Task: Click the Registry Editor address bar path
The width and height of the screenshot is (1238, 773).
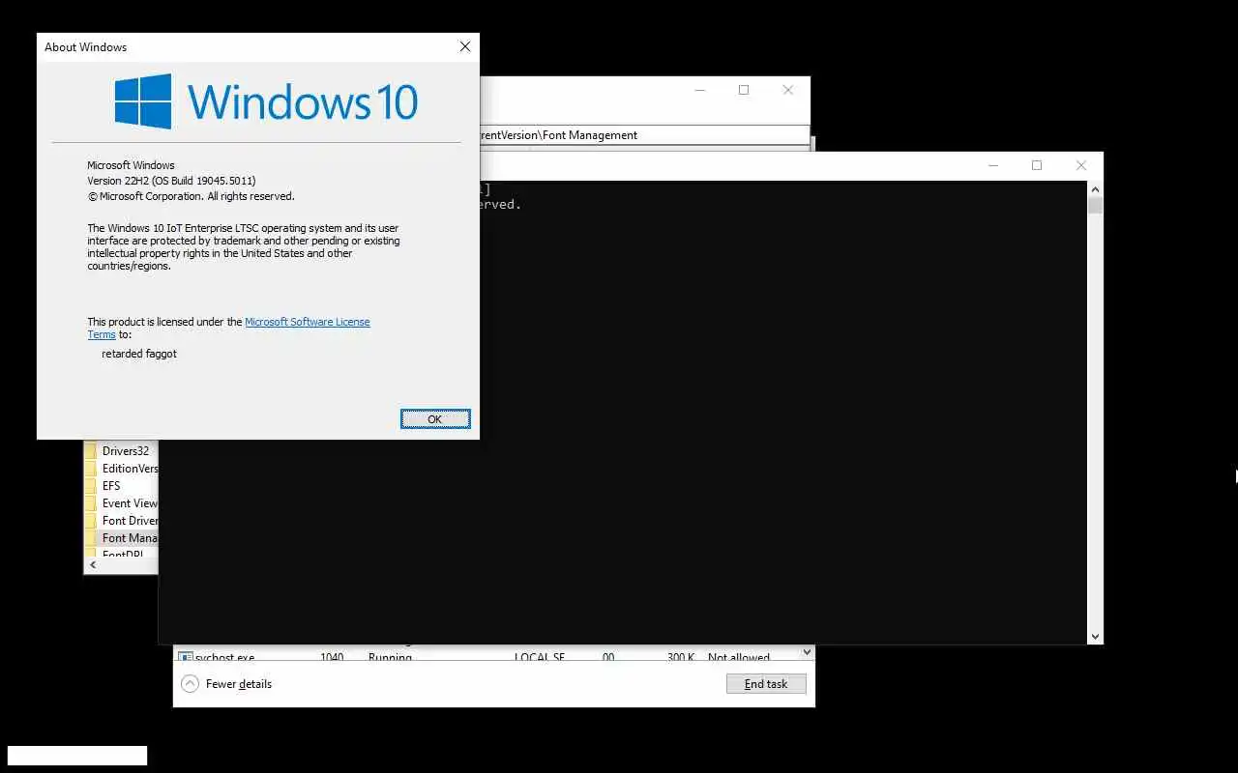Action: [643, 135]
